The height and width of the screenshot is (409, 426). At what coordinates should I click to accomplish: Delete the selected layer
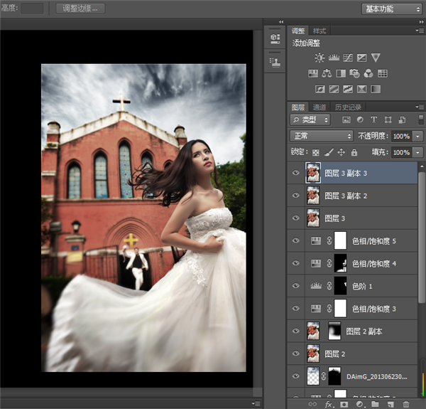tap(406, 404)
